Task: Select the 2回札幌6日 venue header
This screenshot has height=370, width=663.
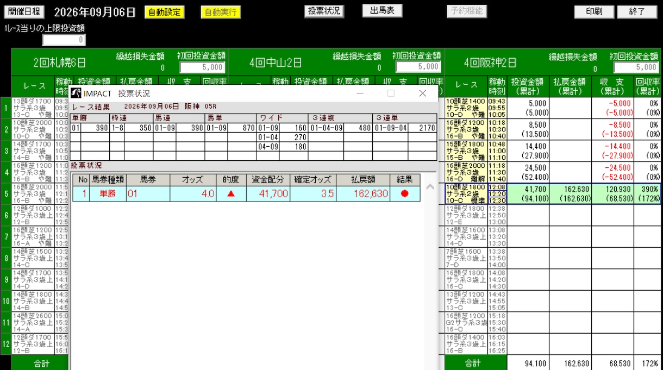Action: pos(60,62)
